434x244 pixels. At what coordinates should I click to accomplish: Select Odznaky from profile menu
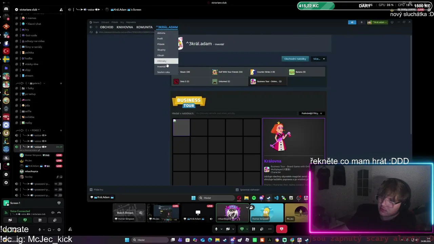pos(166,61)
